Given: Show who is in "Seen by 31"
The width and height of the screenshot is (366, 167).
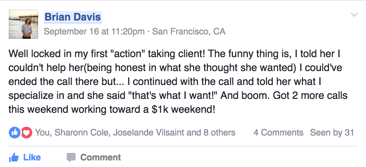Looking at the screenshot, I should 332,133.
